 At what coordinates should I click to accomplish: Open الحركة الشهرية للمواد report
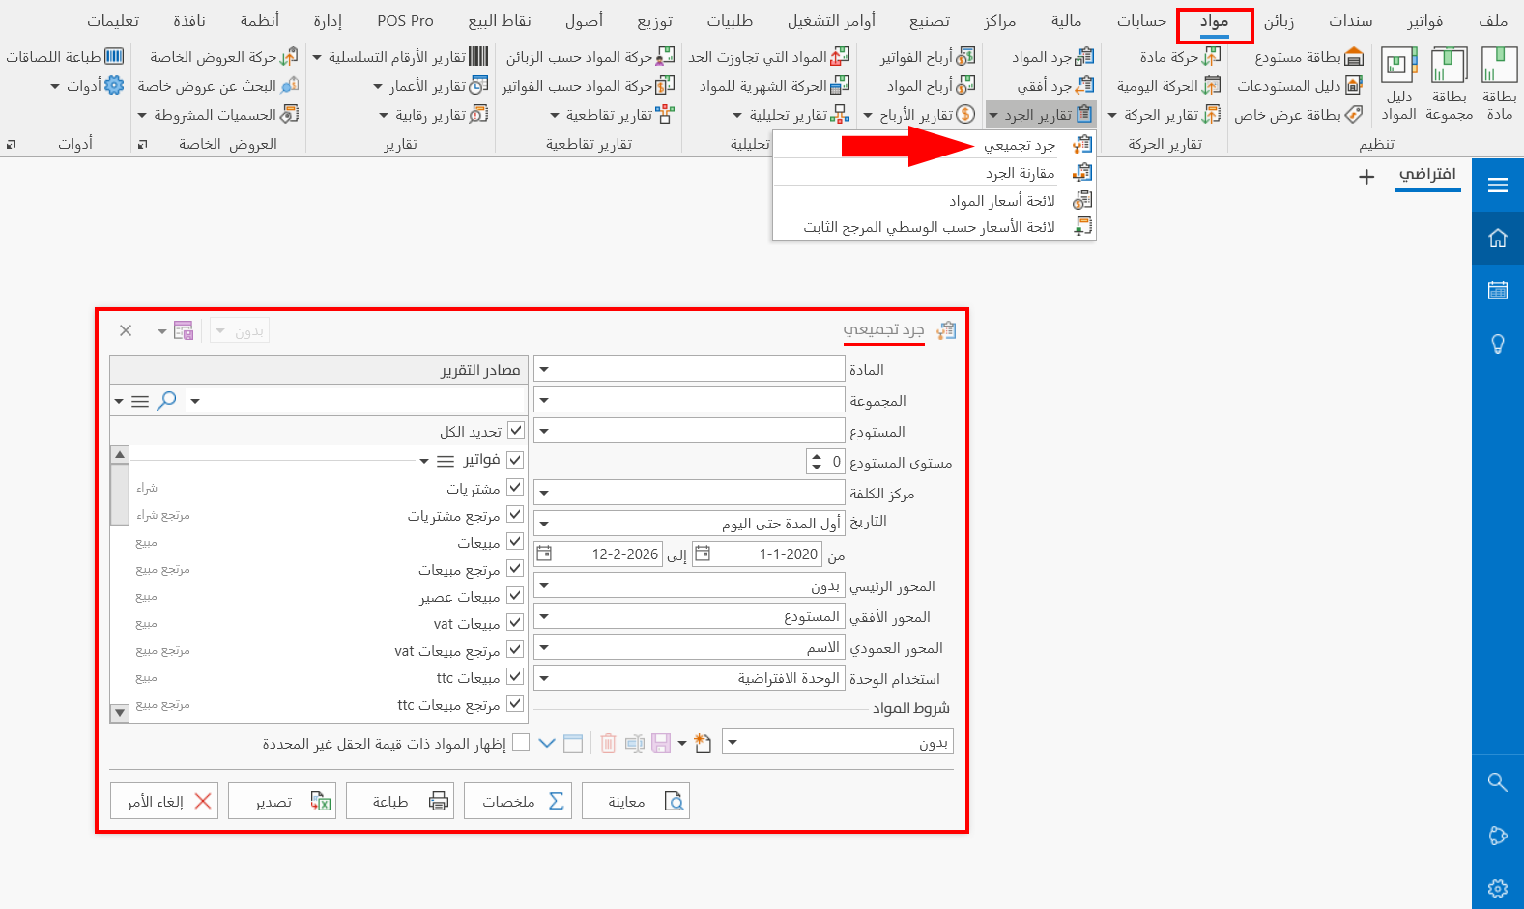[775, 86]
